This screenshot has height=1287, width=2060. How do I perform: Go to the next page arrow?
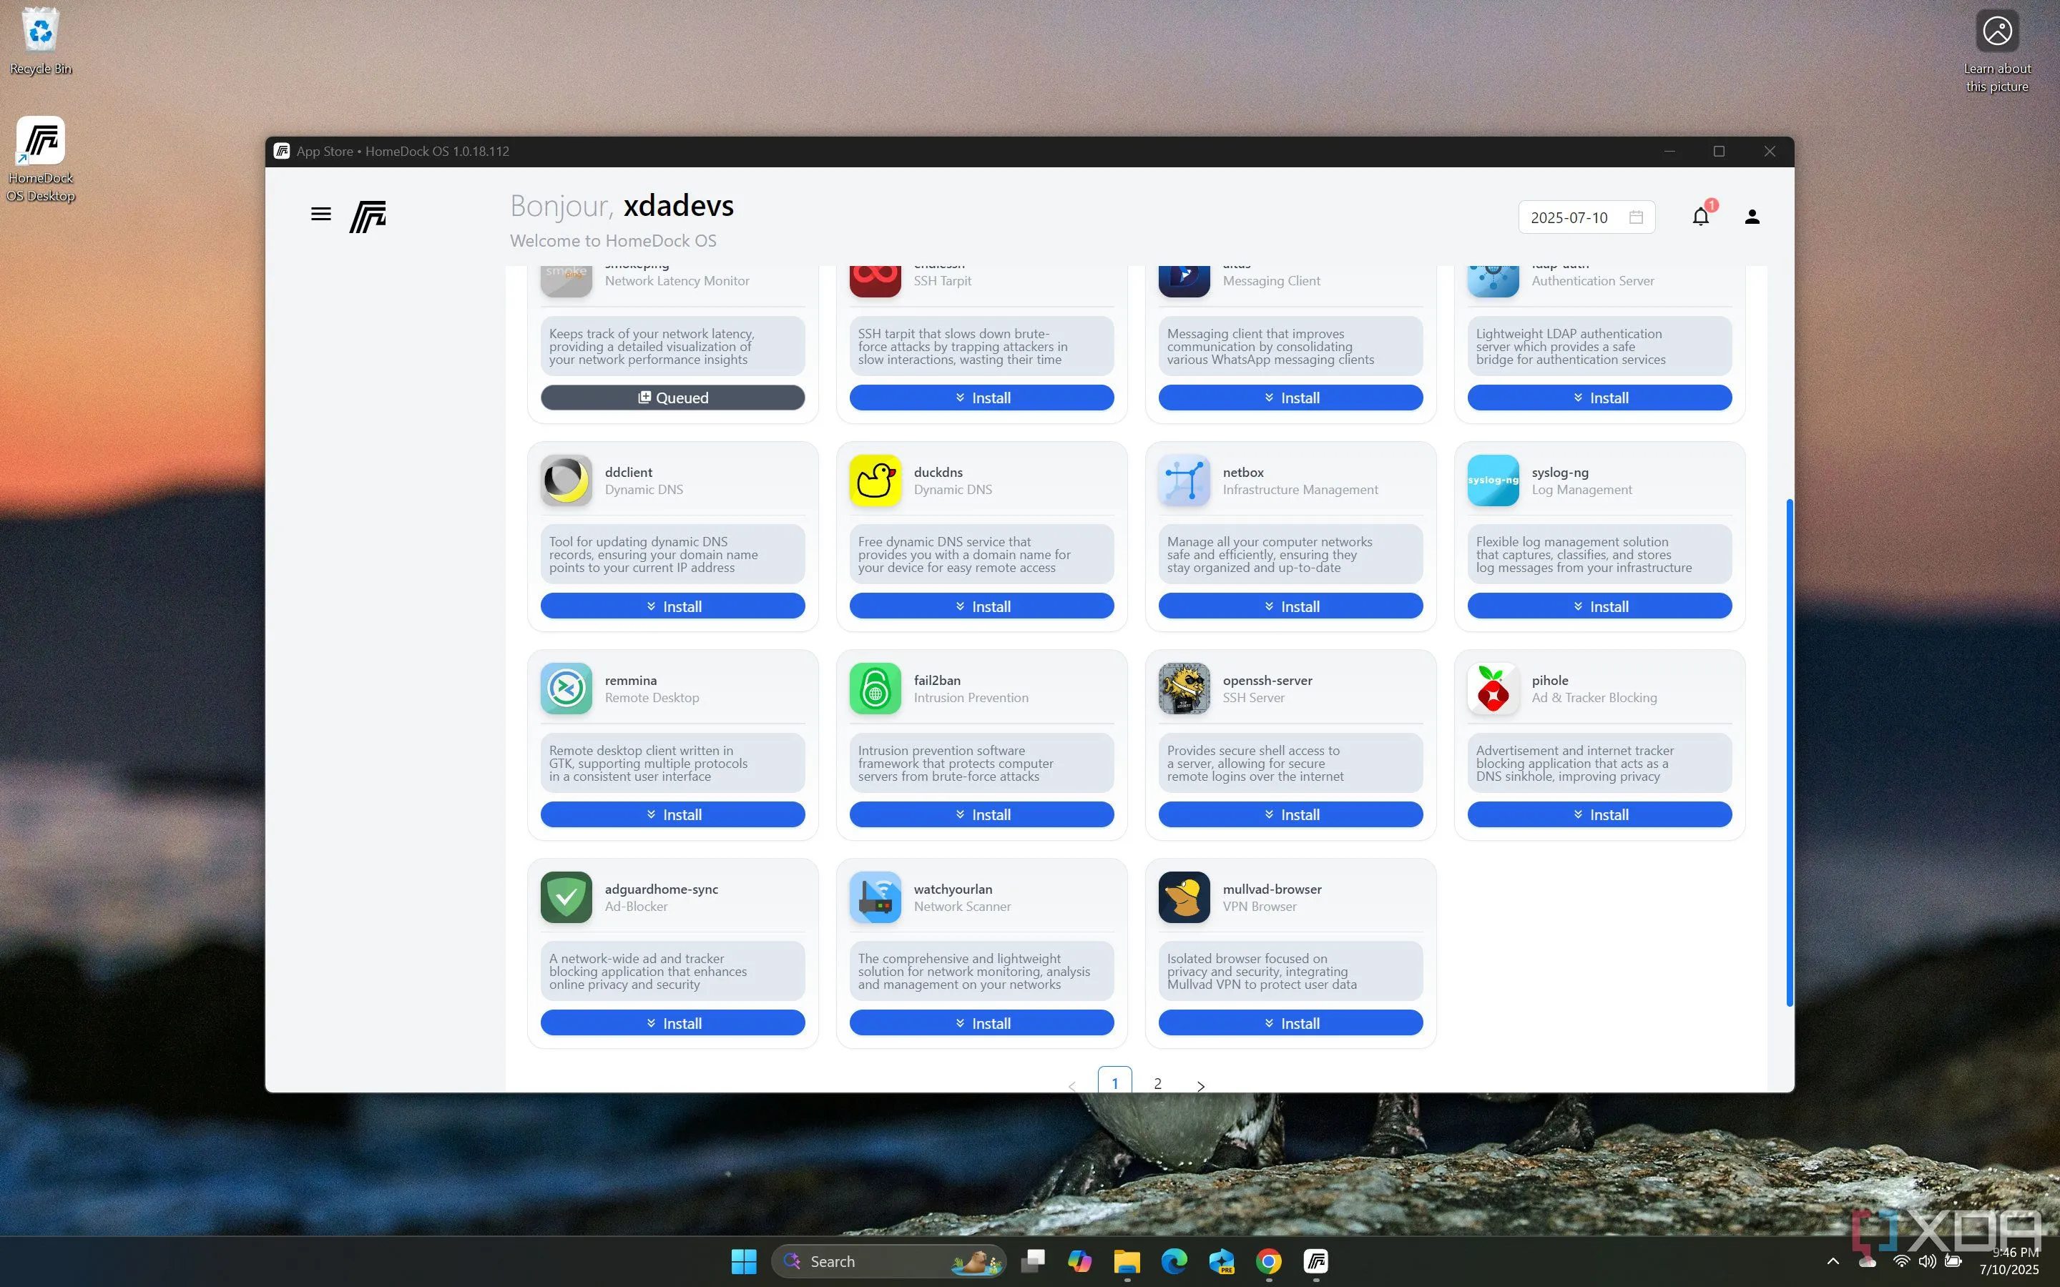pos(1200,1085)
